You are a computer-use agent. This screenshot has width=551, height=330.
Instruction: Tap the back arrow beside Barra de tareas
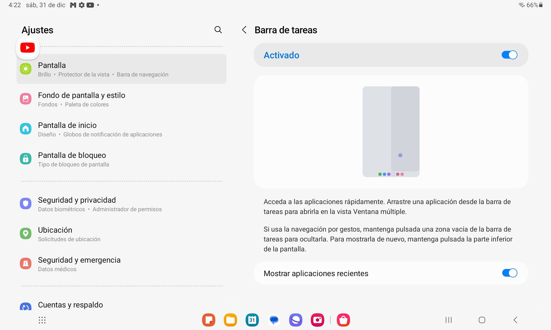tap(244, 30)
